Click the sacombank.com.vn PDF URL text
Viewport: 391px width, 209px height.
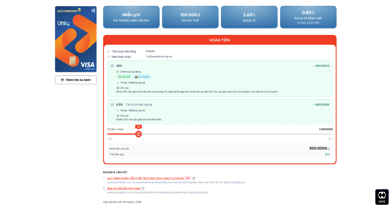pyautogui.click(x=176, y=182)
